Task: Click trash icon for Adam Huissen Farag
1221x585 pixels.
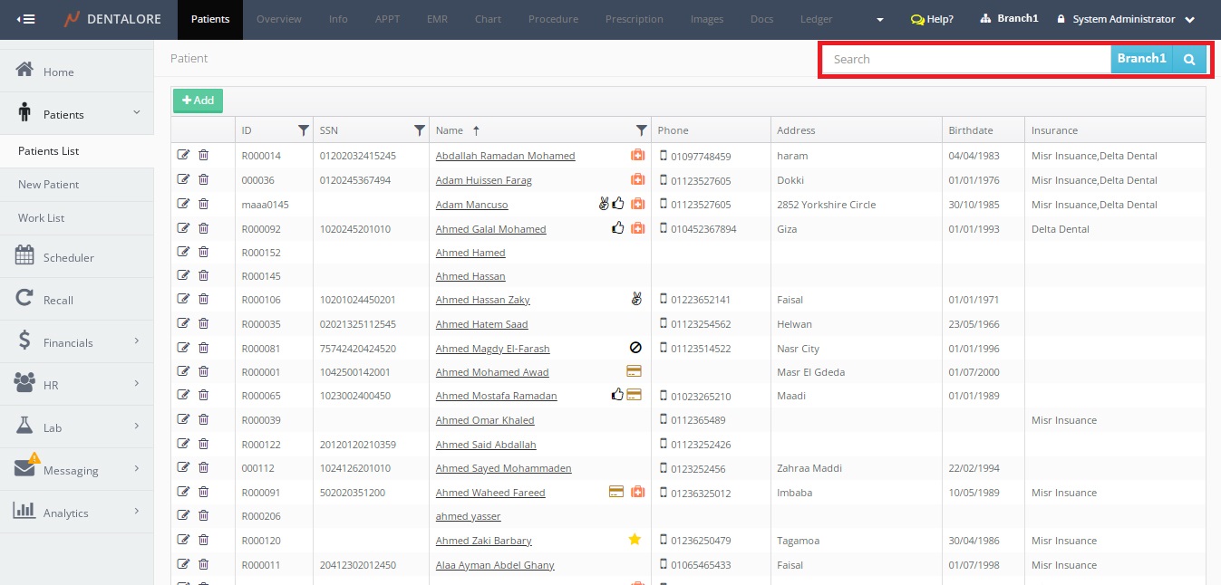Action: [x=203, y=179]
